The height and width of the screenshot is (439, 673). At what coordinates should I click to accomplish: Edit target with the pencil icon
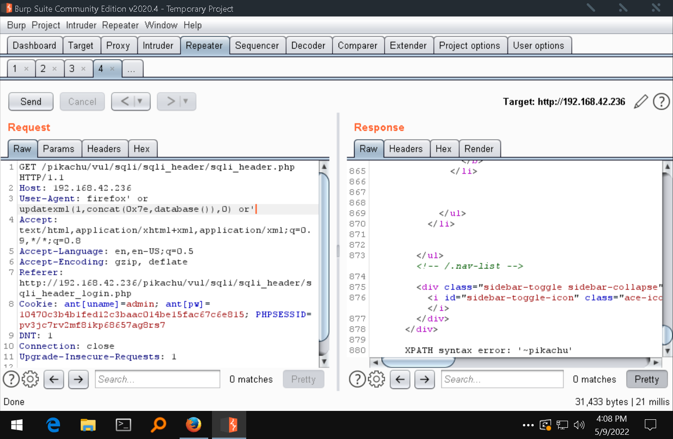(x=641, y=102)
